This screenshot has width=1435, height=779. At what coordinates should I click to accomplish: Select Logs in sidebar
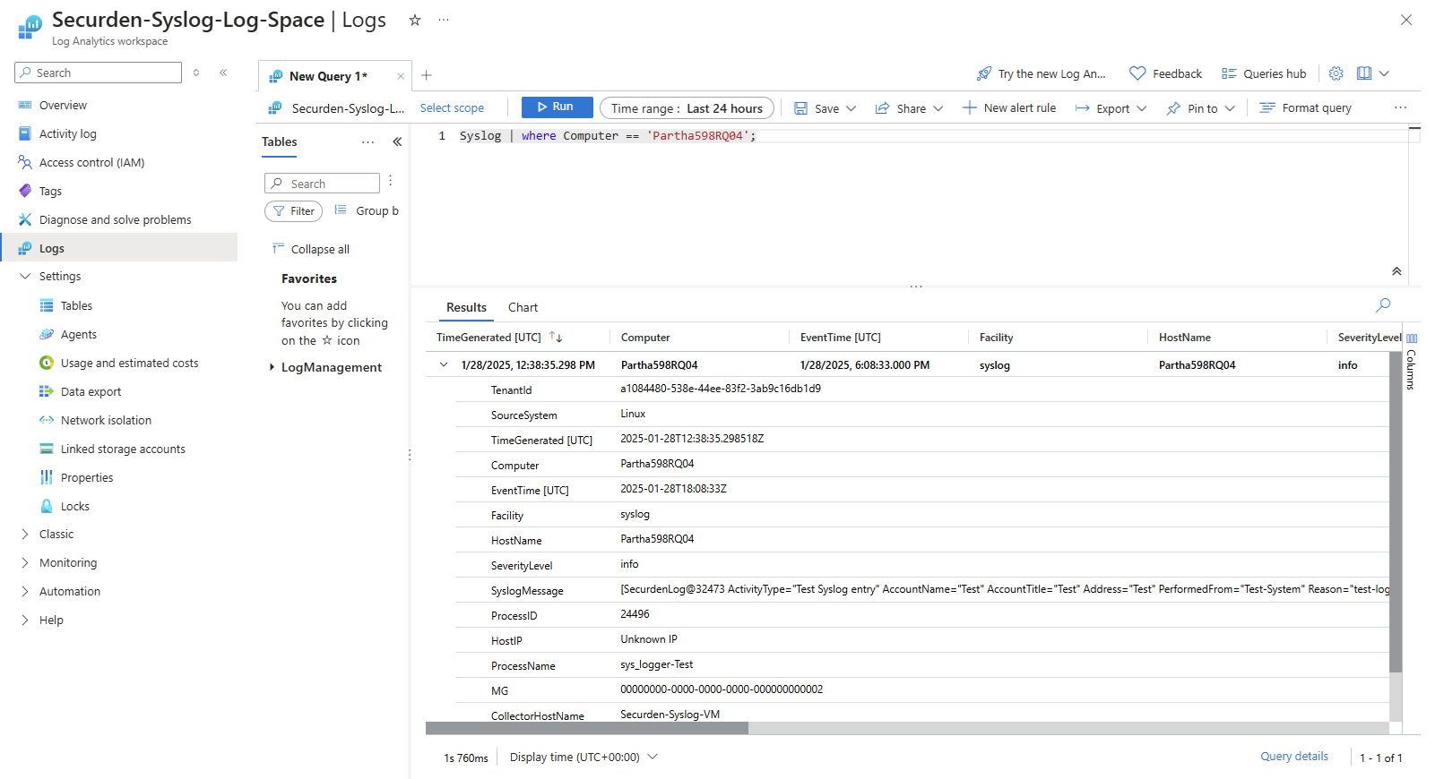tap(118, 248)
